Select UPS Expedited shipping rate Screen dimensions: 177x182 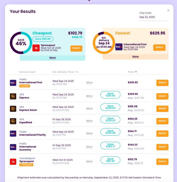tap(162, 121)
